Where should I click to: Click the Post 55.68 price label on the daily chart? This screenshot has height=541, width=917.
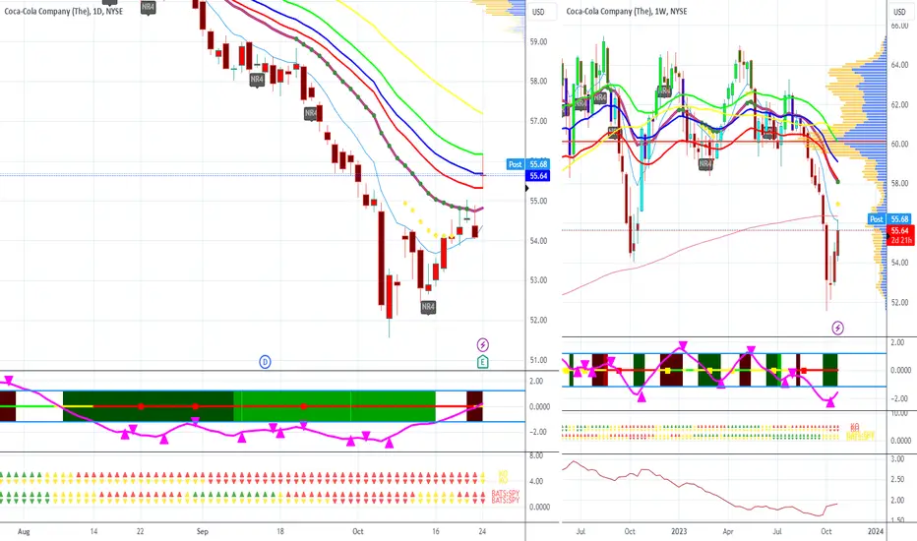(x=528, y=164)
